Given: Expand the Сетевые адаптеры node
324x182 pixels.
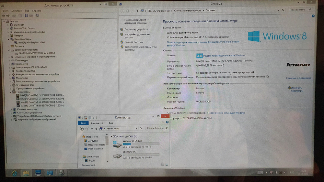Looking at the screenshot, I should 11,109.
